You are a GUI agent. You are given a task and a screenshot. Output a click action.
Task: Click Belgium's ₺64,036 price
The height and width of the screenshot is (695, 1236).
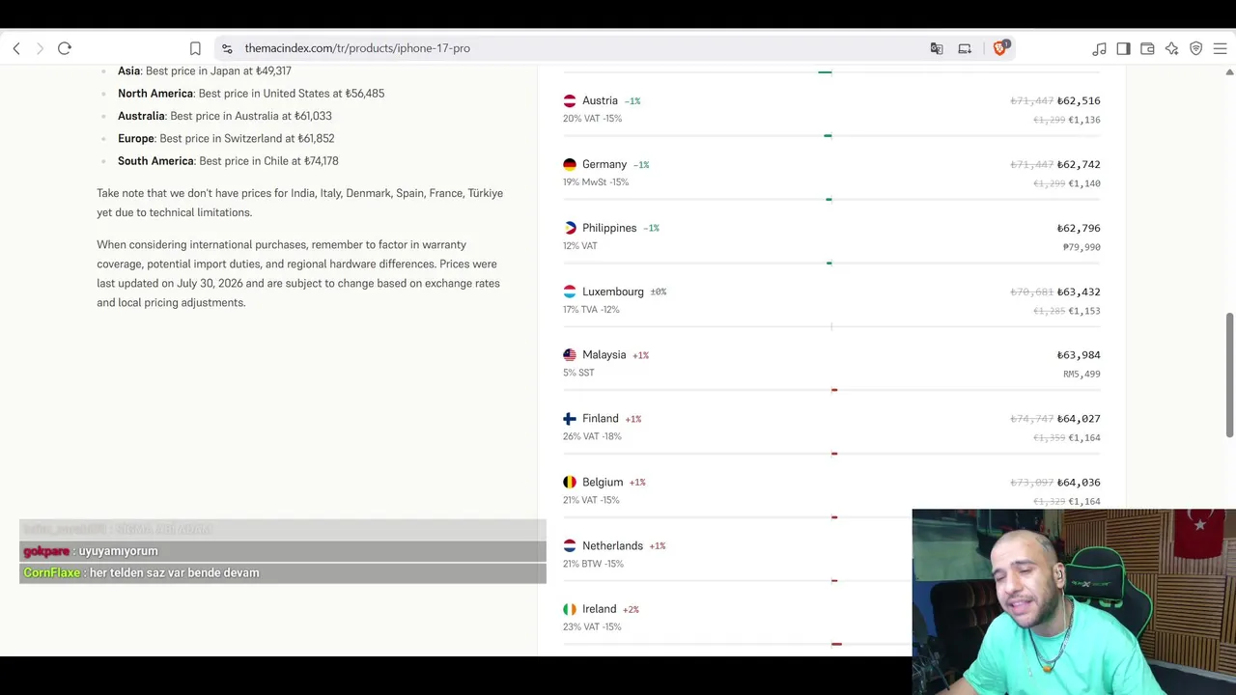click(1079, 482)
